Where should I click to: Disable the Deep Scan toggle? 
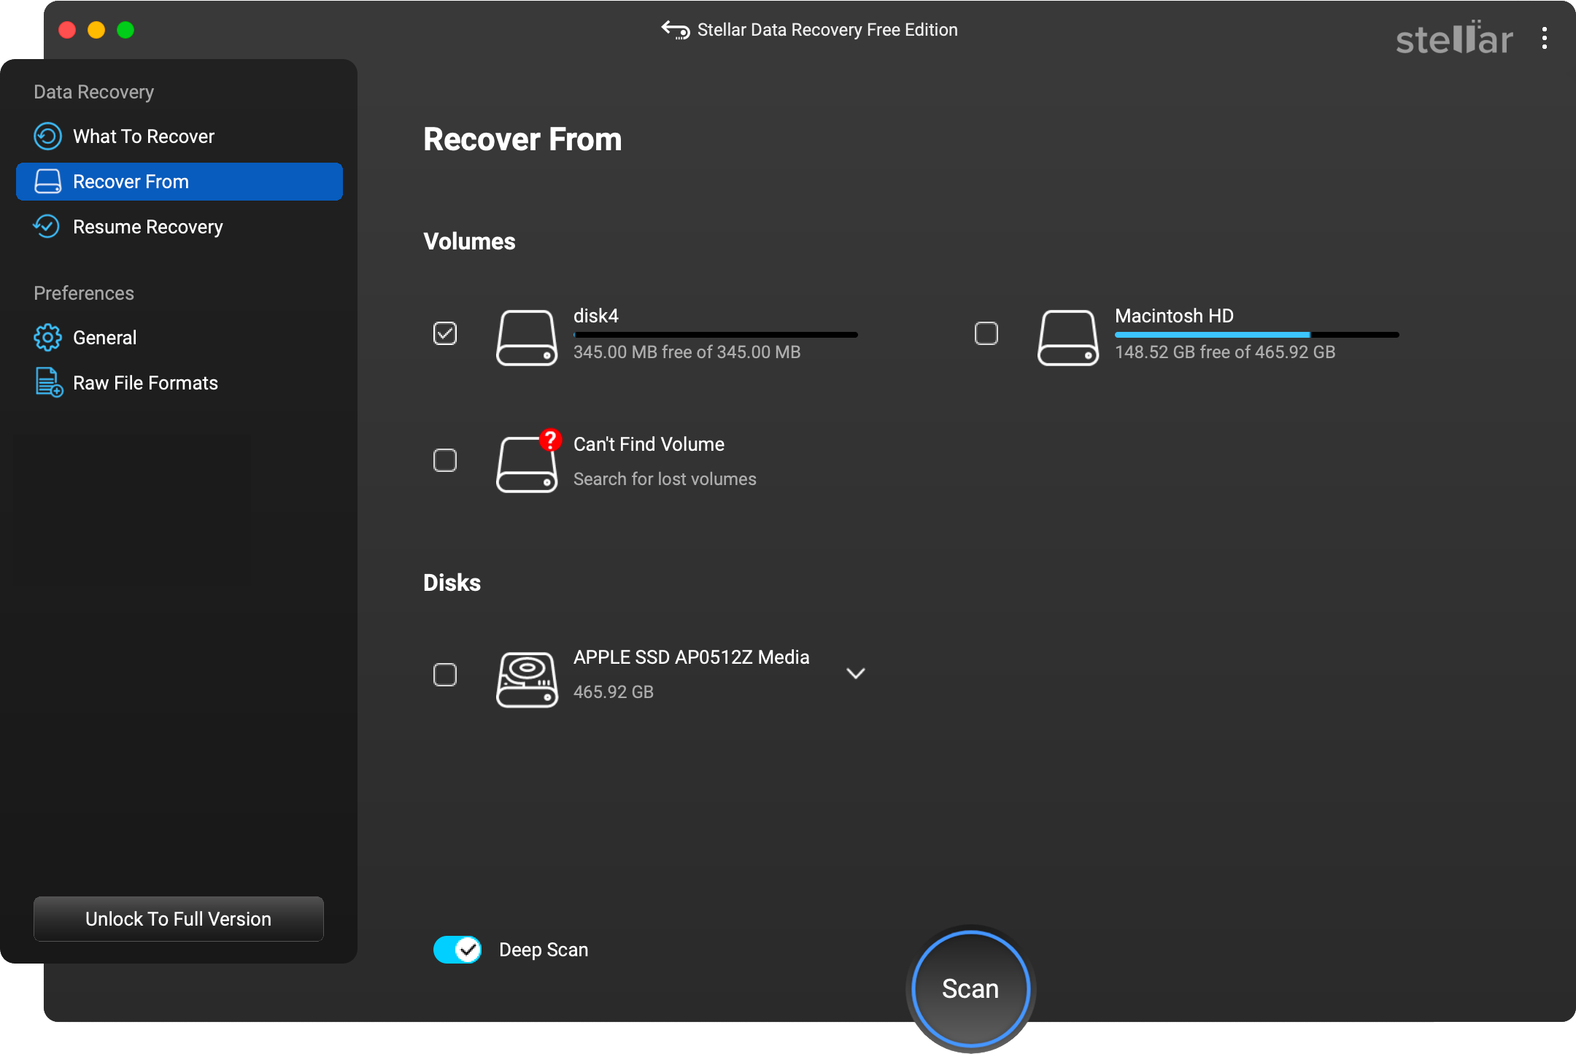click(457, 950)
